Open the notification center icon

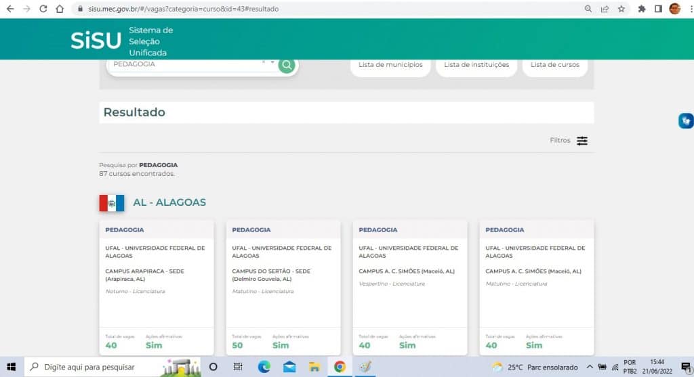pyautogui.click(x=686, y=368)
